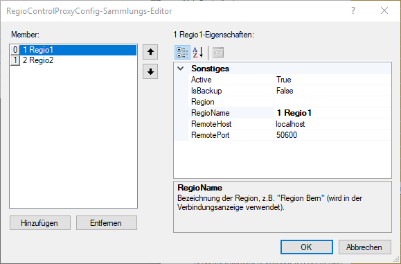Remove the member with Entfernen button

(107, 223)
